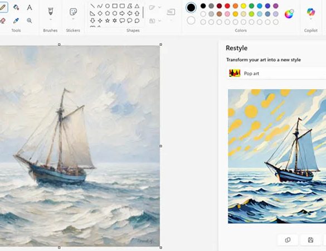Select the Text tool
Viewport: 326px width, 251px height.
(30, 7)
